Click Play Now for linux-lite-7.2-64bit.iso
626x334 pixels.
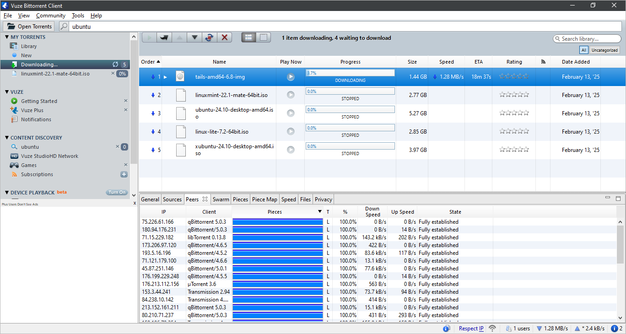291,132
